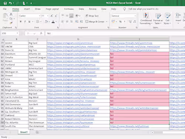Open the General number format dropdown
Viewport: 185px width, 139px height.
pos(135,16)
